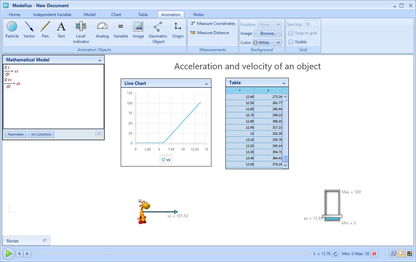This screenshot has width=416, height=262.
Task: Switch to the Model tab
Action: (x=90, y=15)
